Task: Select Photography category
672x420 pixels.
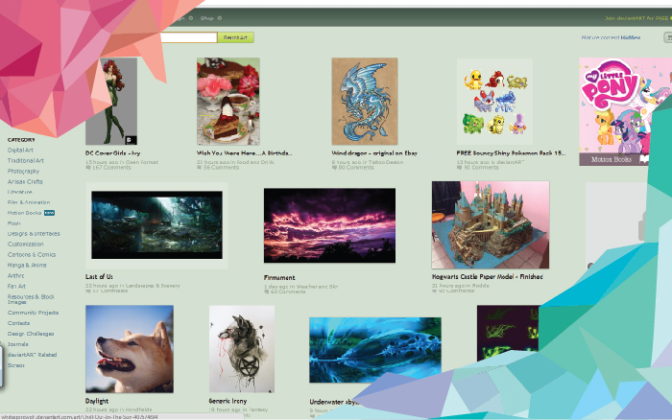Action: (24, 172)
